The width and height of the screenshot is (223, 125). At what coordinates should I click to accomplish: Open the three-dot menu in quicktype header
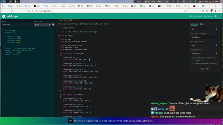[219, 16]
